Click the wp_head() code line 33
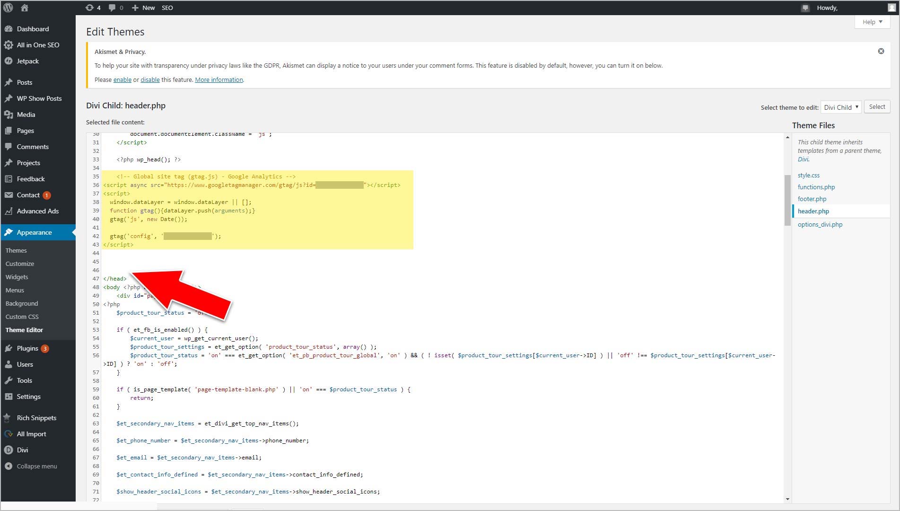 point(149,159)
